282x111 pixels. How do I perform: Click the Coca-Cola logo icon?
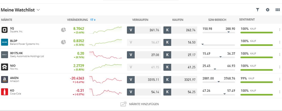(5, 92)
